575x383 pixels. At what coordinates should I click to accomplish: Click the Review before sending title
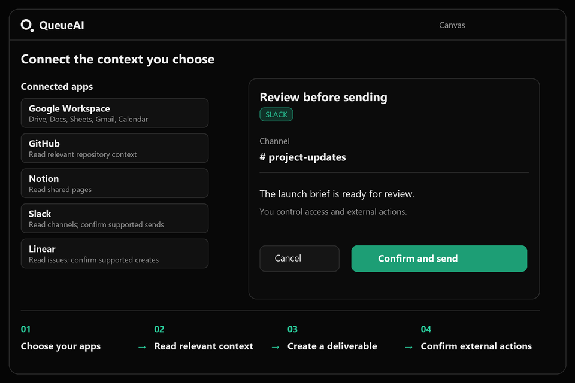click(323, 97)
